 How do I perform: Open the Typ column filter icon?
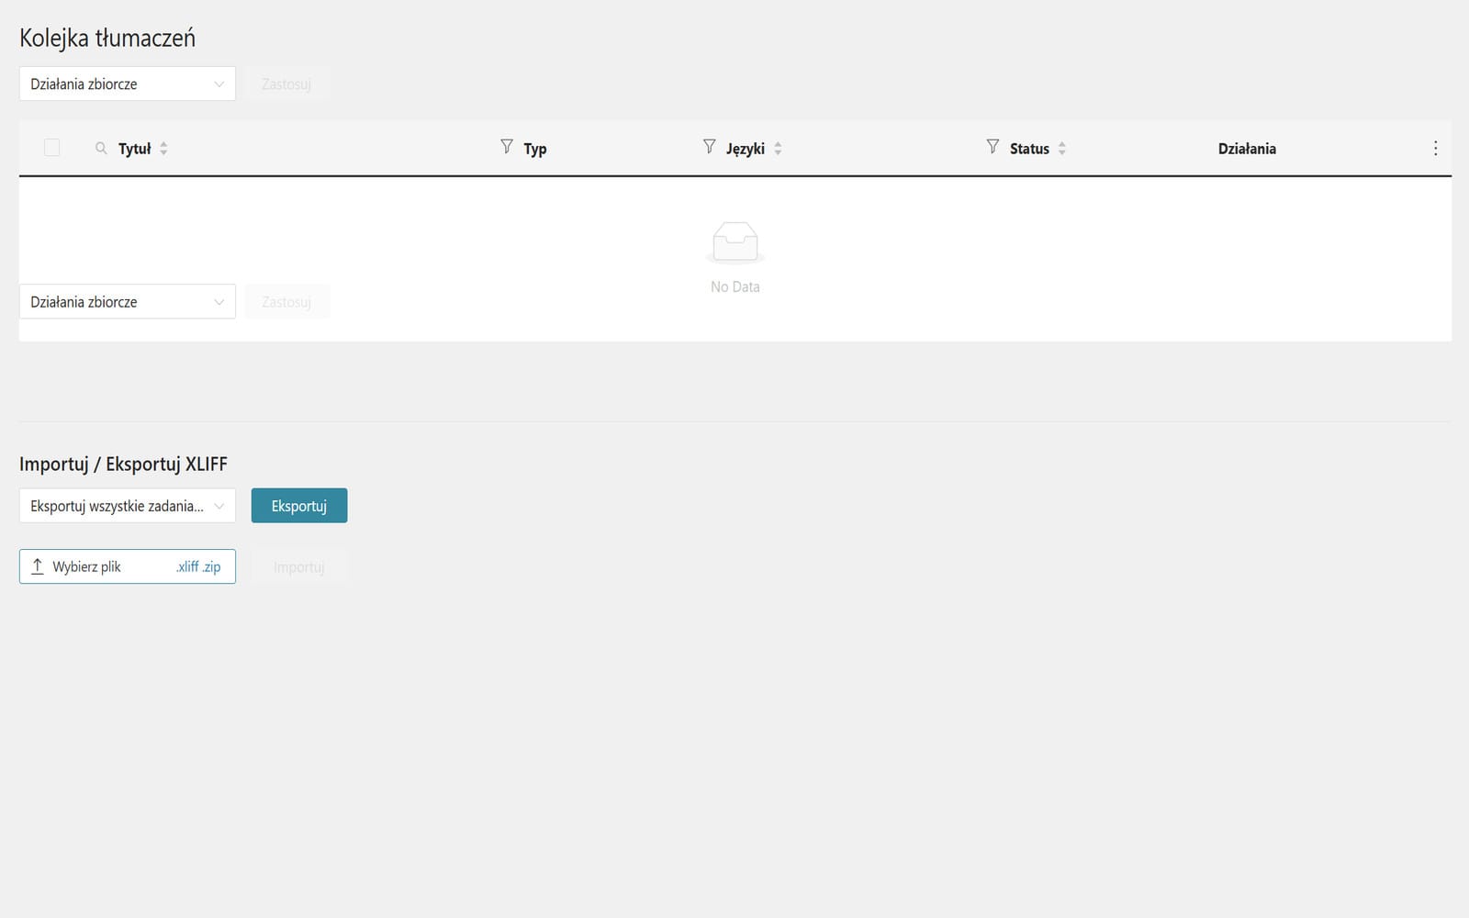[506, 147]
